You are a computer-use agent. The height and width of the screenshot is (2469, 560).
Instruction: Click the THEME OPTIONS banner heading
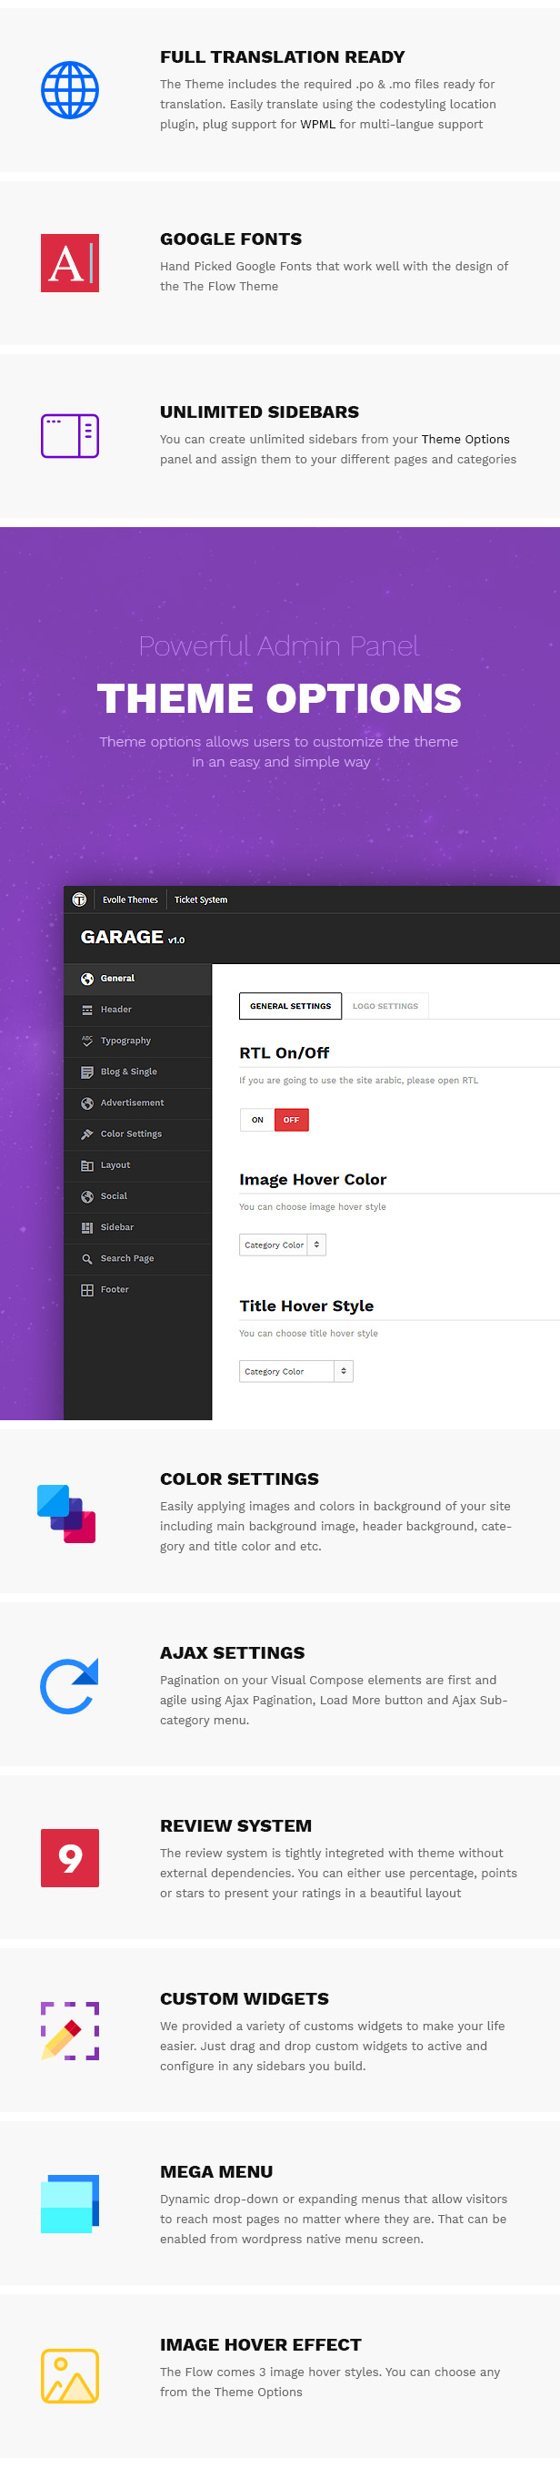(279, 697)
